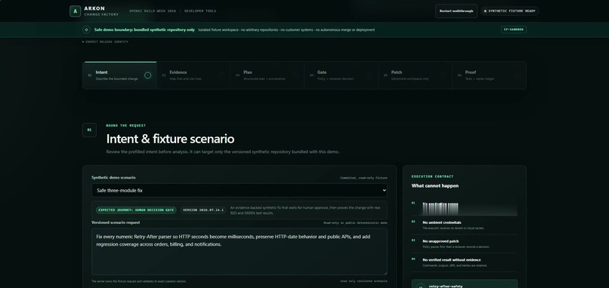Click the '01' section number badge beside the heading

click(x=89, y=130)
